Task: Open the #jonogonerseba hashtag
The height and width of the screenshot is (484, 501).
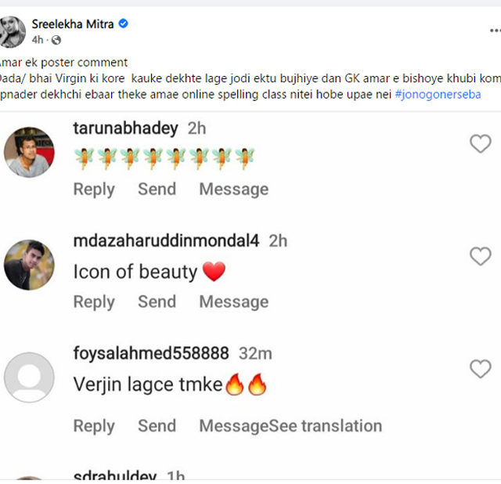Action: click(x=438, y=95)
